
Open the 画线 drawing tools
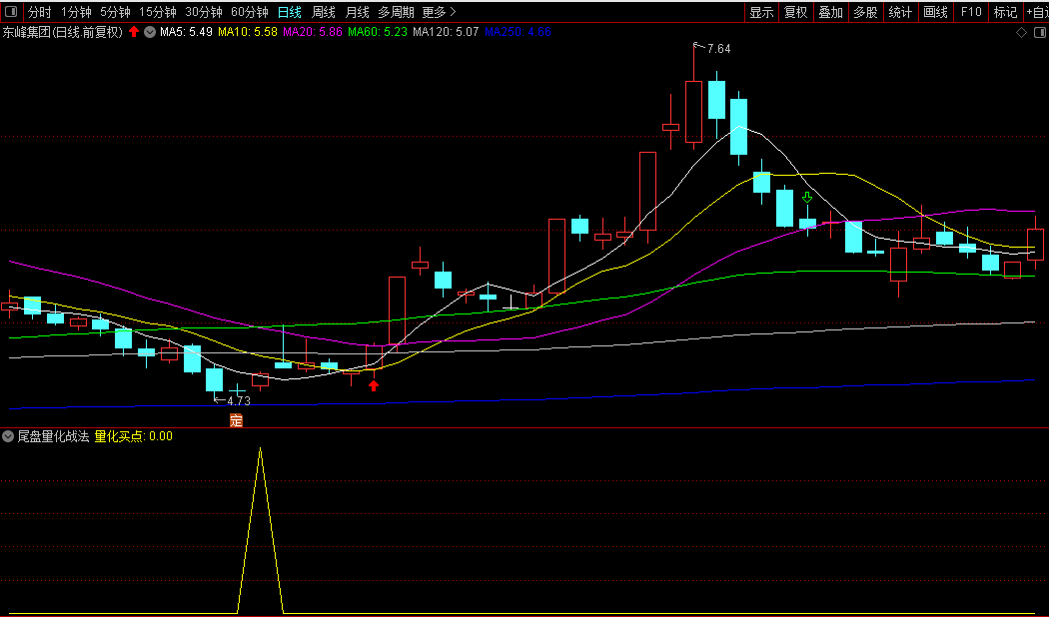coord(935,12)
